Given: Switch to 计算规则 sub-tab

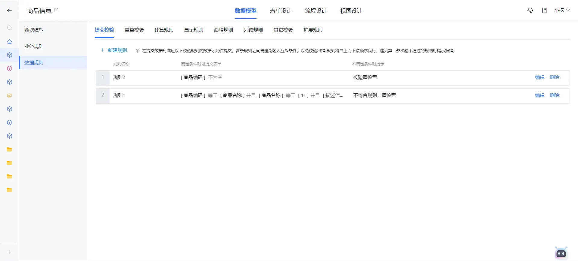Looking at the screenshot, I should click(164, 30).
